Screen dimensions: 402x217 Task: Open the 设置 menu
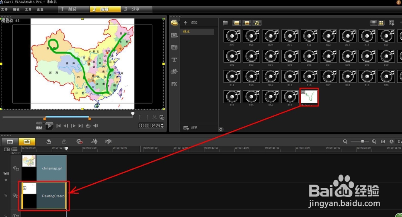[40, 10]
